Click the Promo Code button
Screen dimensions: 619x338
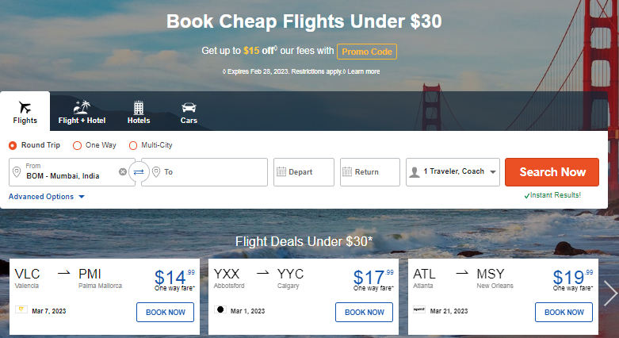point(366,51)
